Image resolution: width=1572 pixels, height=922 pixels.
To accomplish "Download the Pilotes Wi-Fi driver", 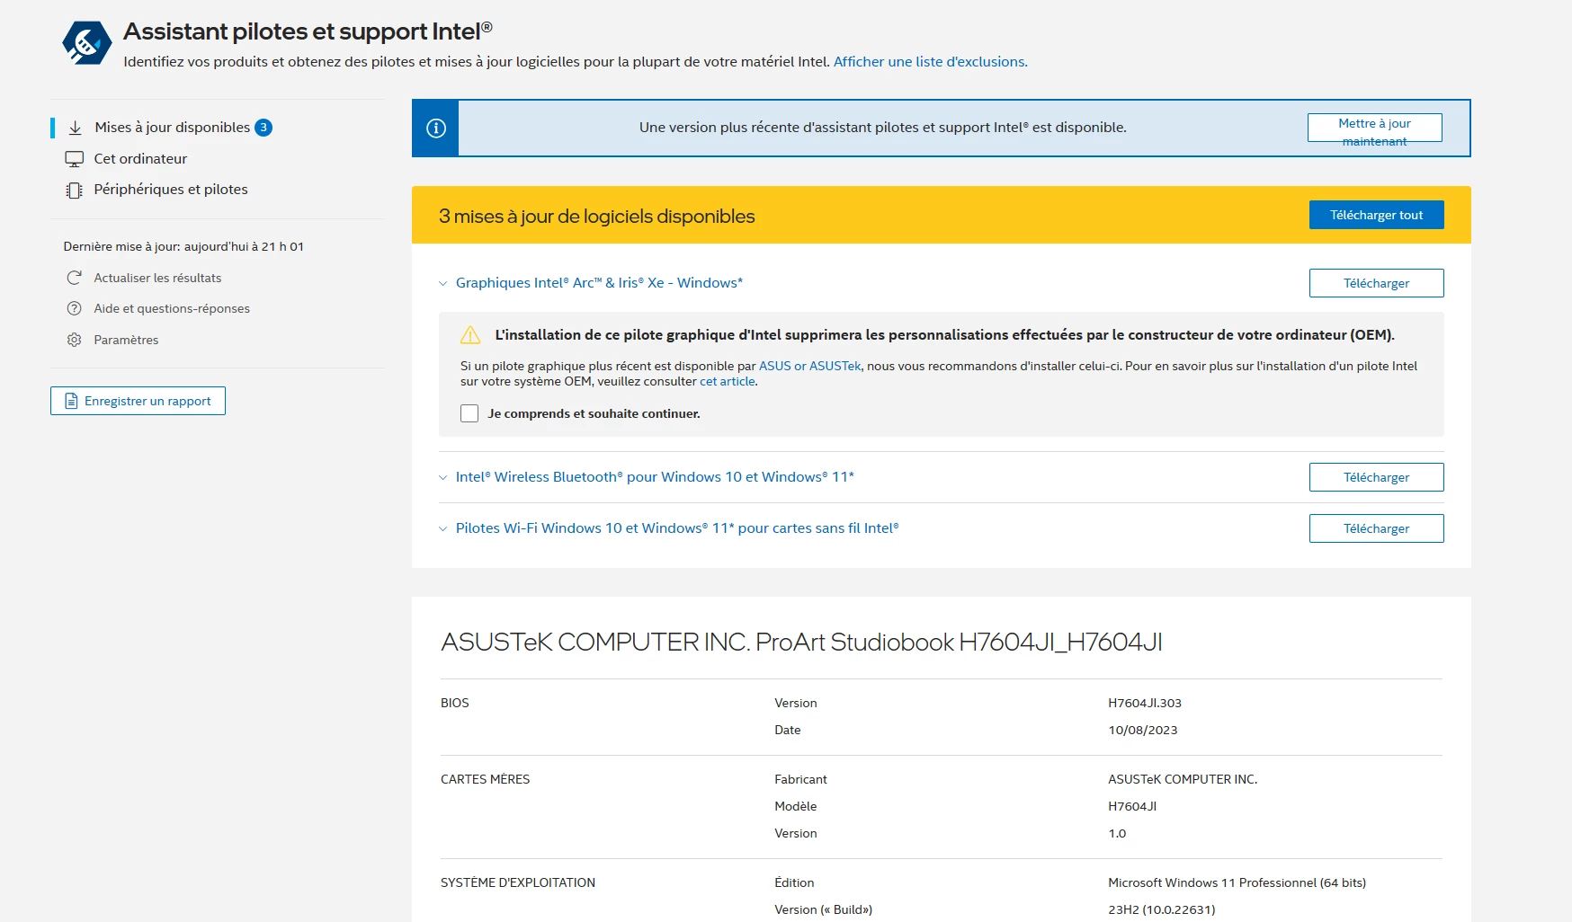I will (x=1376, y=528).
